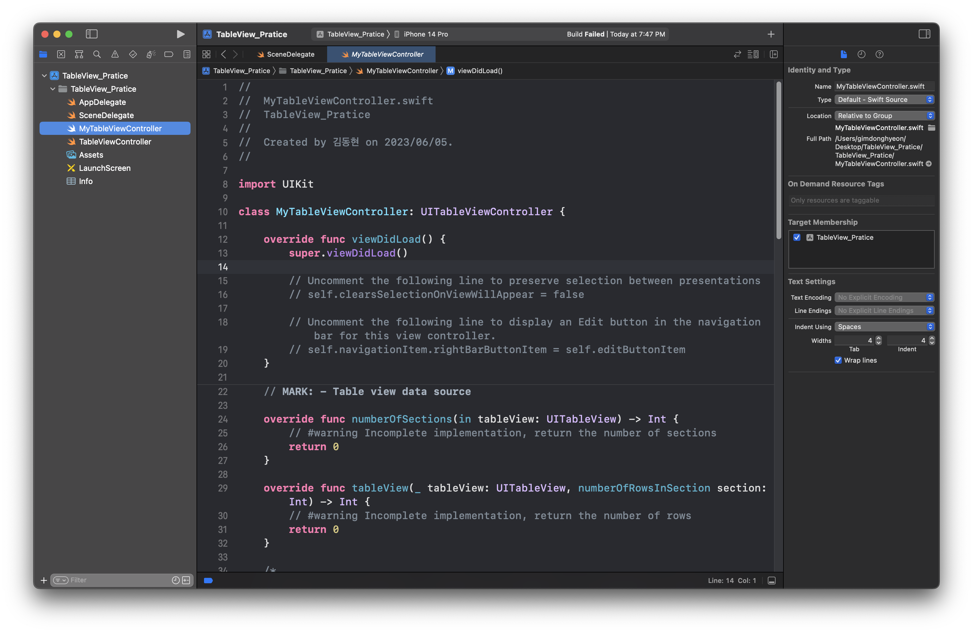Open the Breakpoint navigator icon

[x=169, y=54]
